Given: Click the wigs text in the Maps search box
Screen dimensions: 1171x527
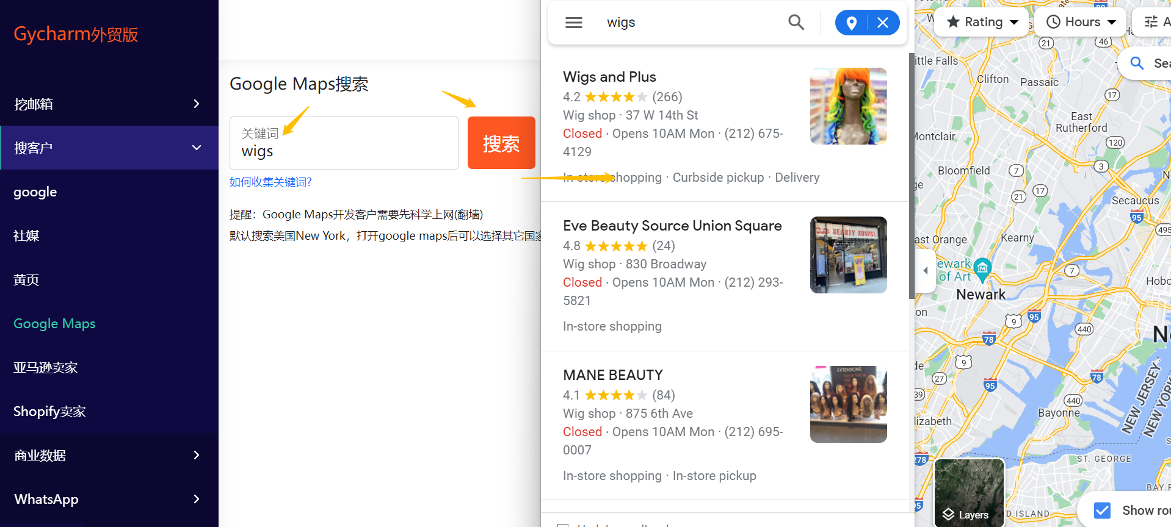Looking at the screenshot, I should point(621,23).
